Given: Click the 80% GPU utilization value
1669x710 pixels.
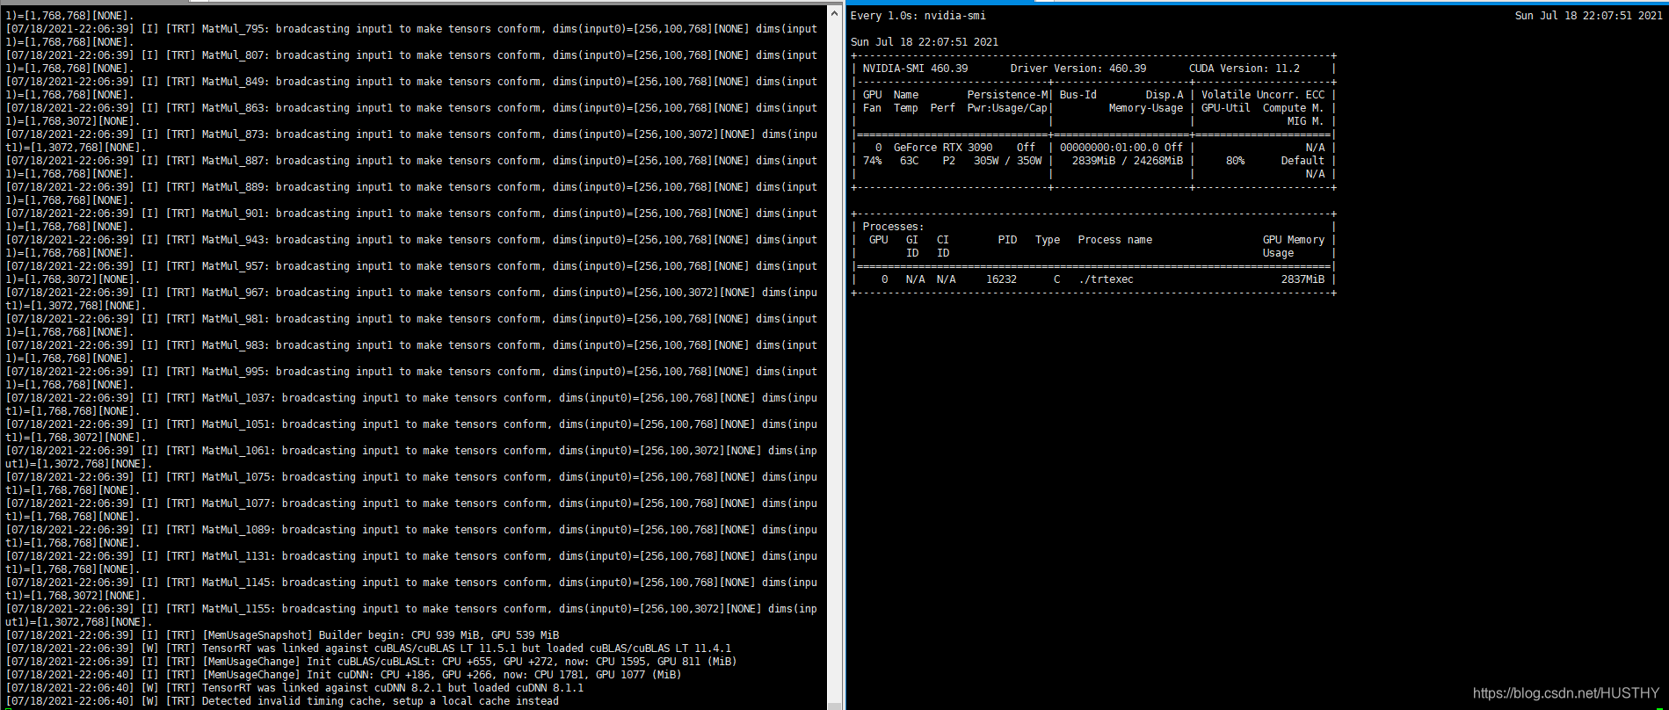Looking at the screenshot, I should coord(1235,161).
